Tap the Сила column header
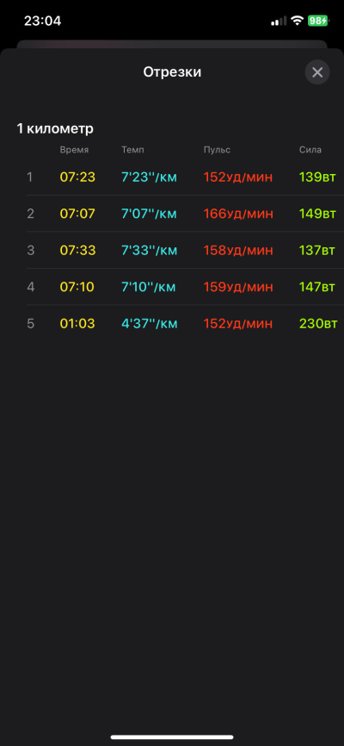344x746 pixels. (310, 150)
